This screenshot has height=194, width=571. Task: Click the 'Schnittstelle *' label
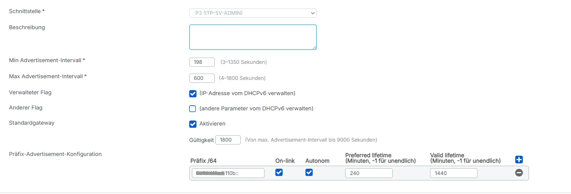27,11
